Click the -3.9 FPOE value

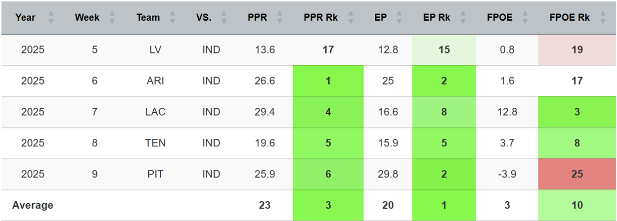point(507,174)
